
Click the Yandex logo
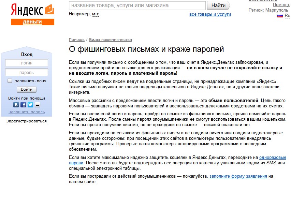click(27, 10)
